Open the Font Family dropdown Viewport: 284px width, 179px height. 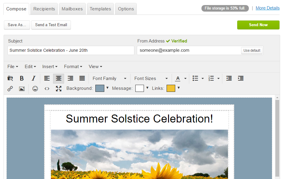pyautogui.click(x=109, y=78)
